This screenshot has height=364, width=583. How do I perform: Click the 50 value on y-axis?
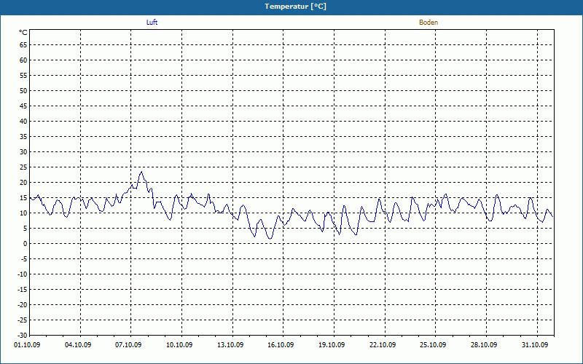23,90
